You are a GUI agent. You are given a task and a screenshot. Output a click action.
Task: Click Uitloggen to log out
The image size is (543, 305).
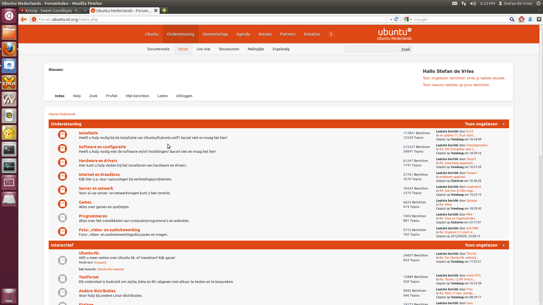184,96
